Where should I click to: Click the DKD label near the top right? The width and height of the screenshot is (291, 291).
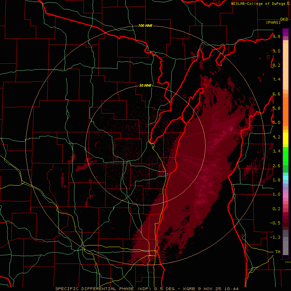(284, 19)
